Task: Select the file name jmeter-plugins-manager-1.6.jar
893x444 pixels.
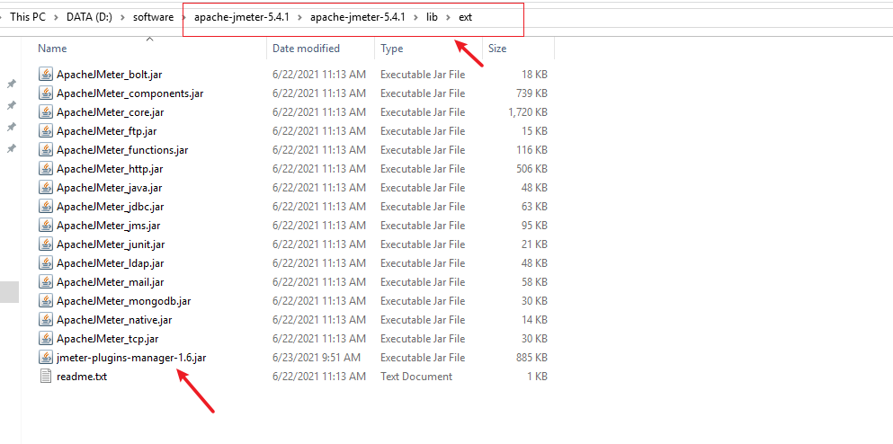Action: (x=131, y=358)
